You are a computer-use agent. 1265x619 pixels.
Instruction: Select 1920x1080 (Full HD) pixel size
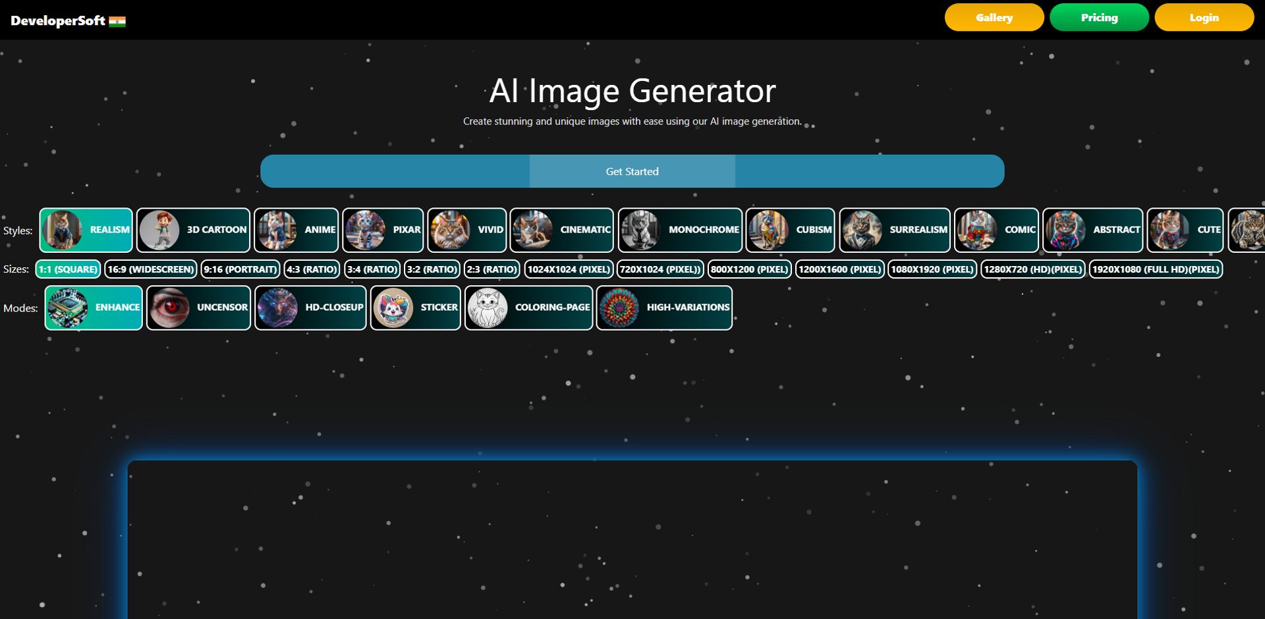click(x=1156, y=269)
